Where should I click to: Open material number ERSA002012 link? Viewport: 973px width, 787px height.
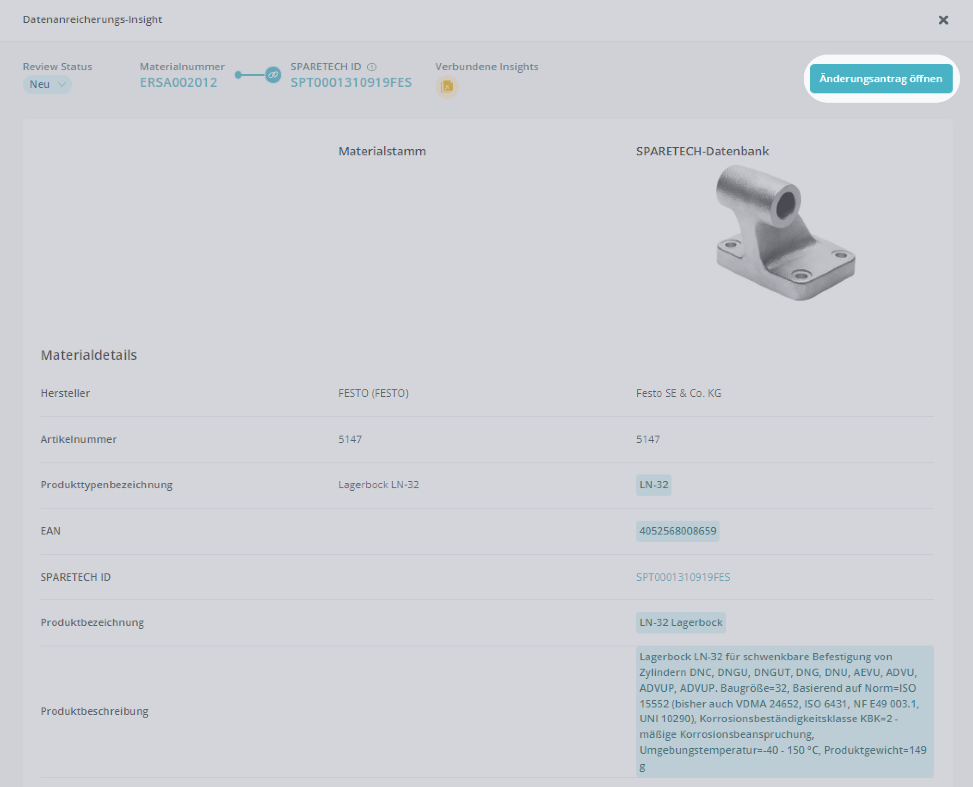pos(178,82)
